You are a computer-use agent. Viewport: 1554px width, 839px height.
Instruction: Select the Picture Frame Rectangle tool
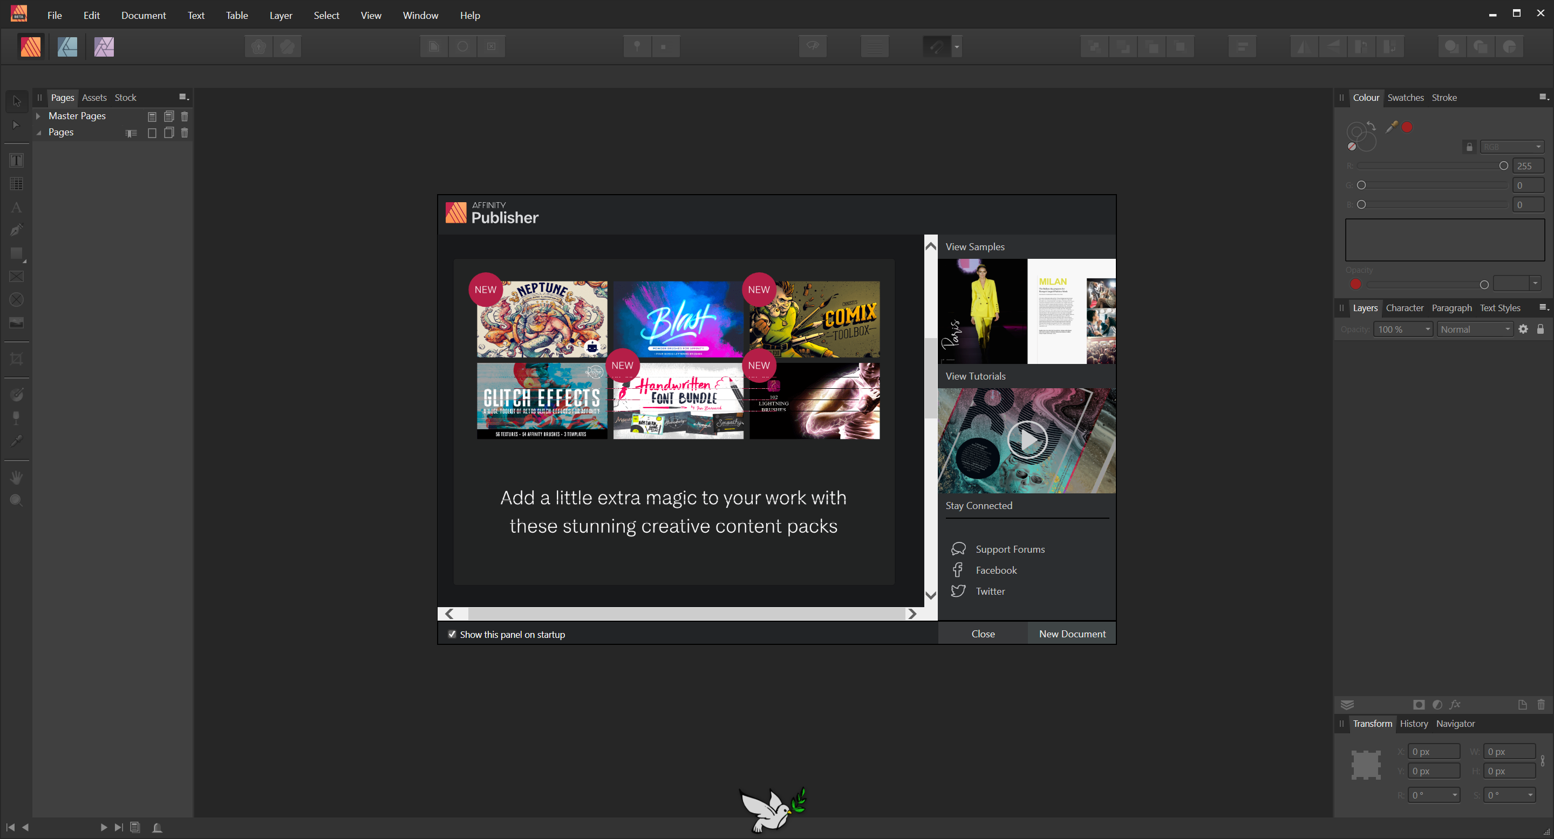(x=16, y=277)
